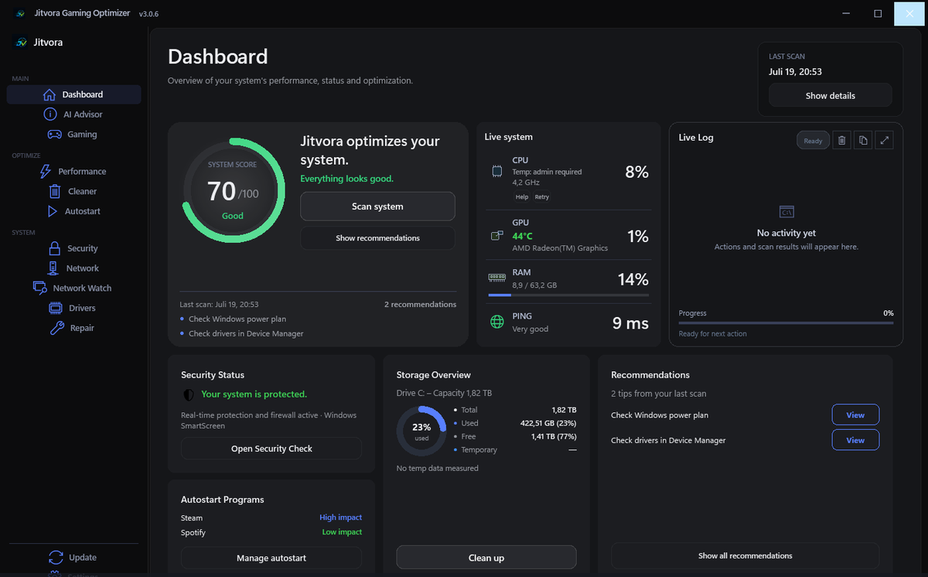The height and width of the screenshot is (577, 928).
Task: Open the Network section
Action: click(x=73, y=268)
